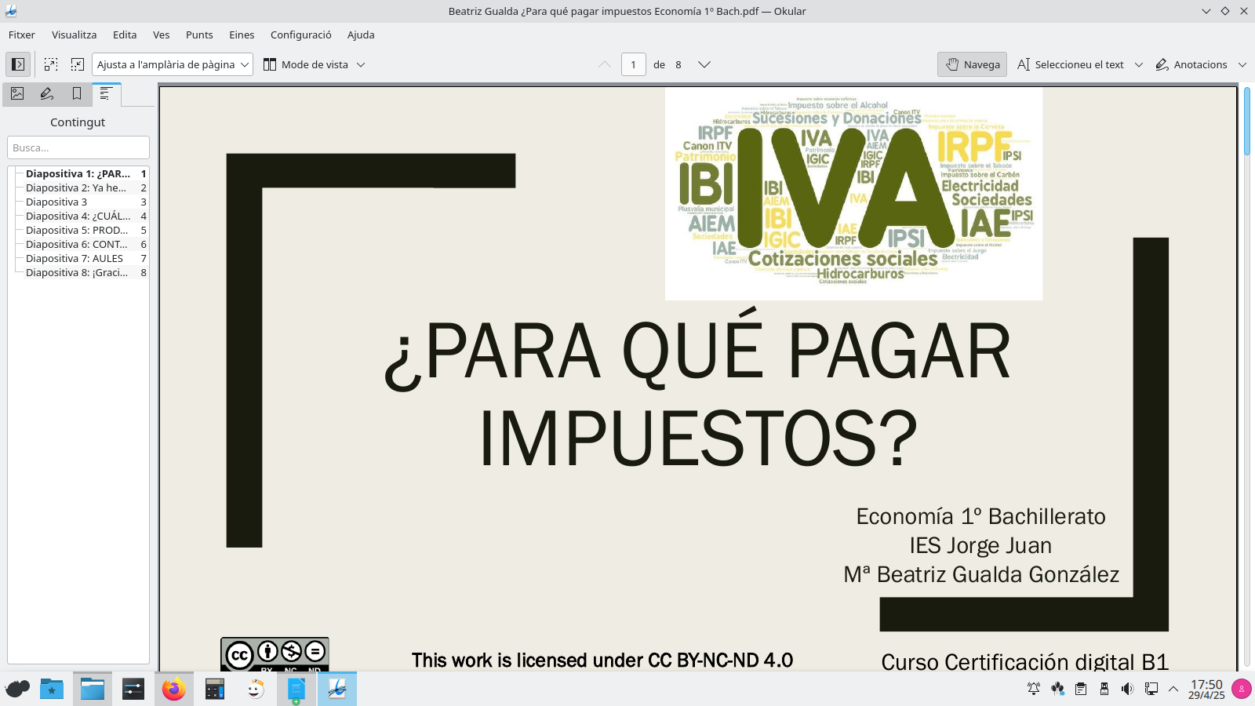
Task: Open the Punts menu
Action: (x=199, y=35)
